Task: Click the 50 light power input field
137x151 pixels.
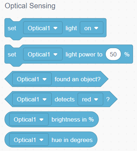Action: tap(113, 54)
